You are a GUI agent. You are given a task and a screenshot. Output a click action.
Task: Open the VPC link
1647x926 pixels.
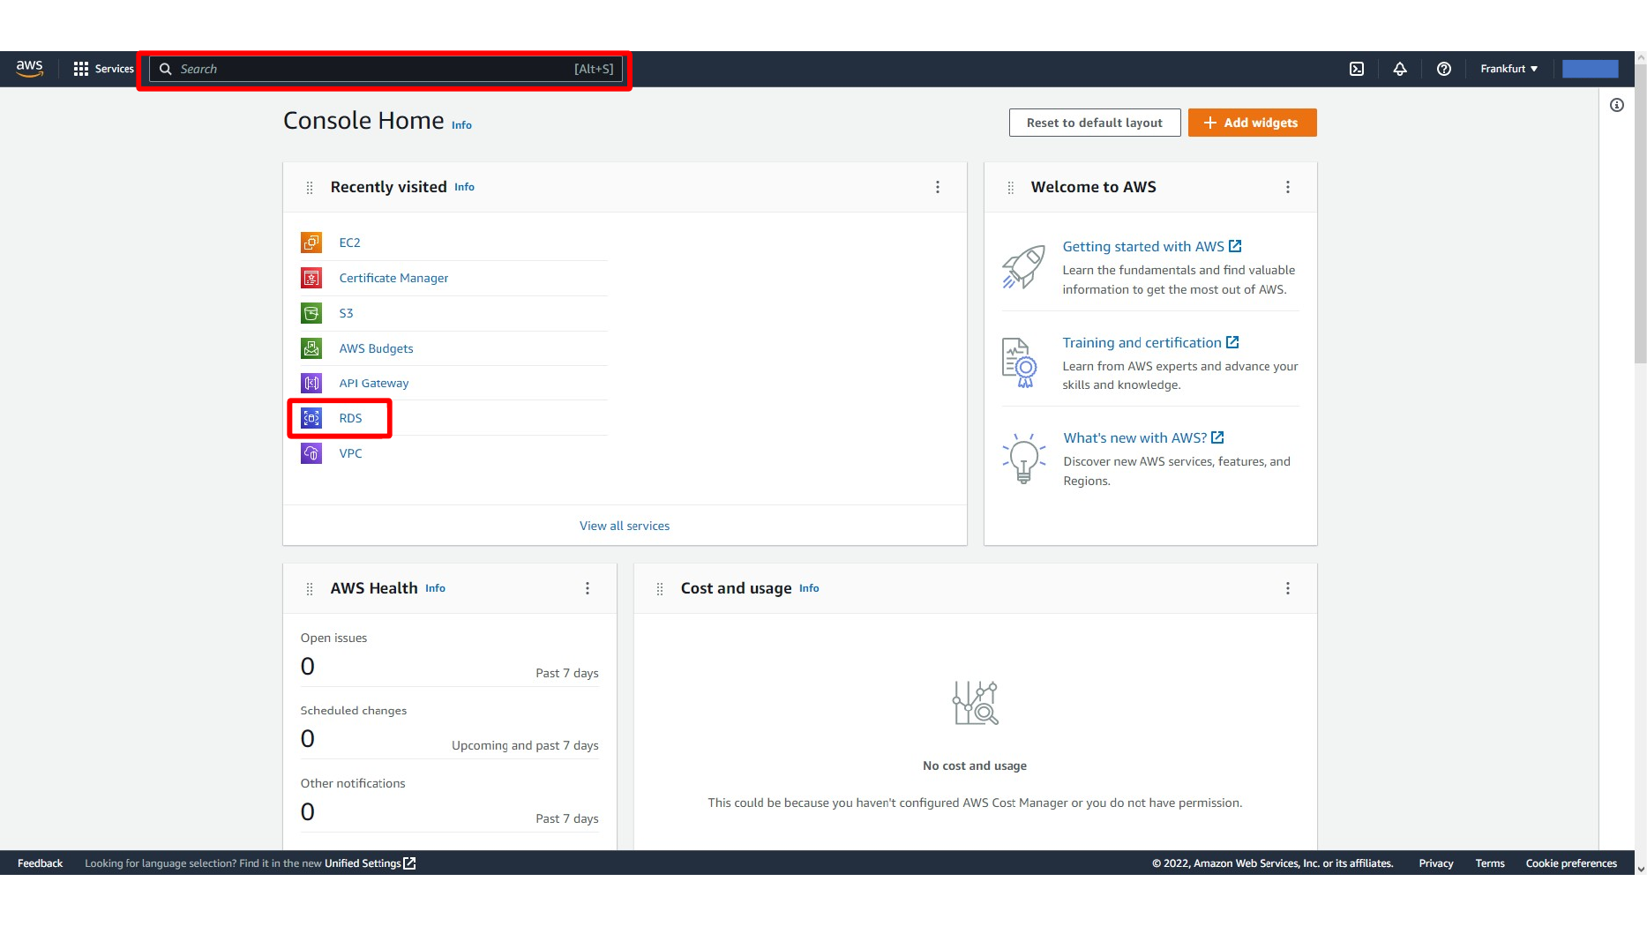[x=350, y=453]
